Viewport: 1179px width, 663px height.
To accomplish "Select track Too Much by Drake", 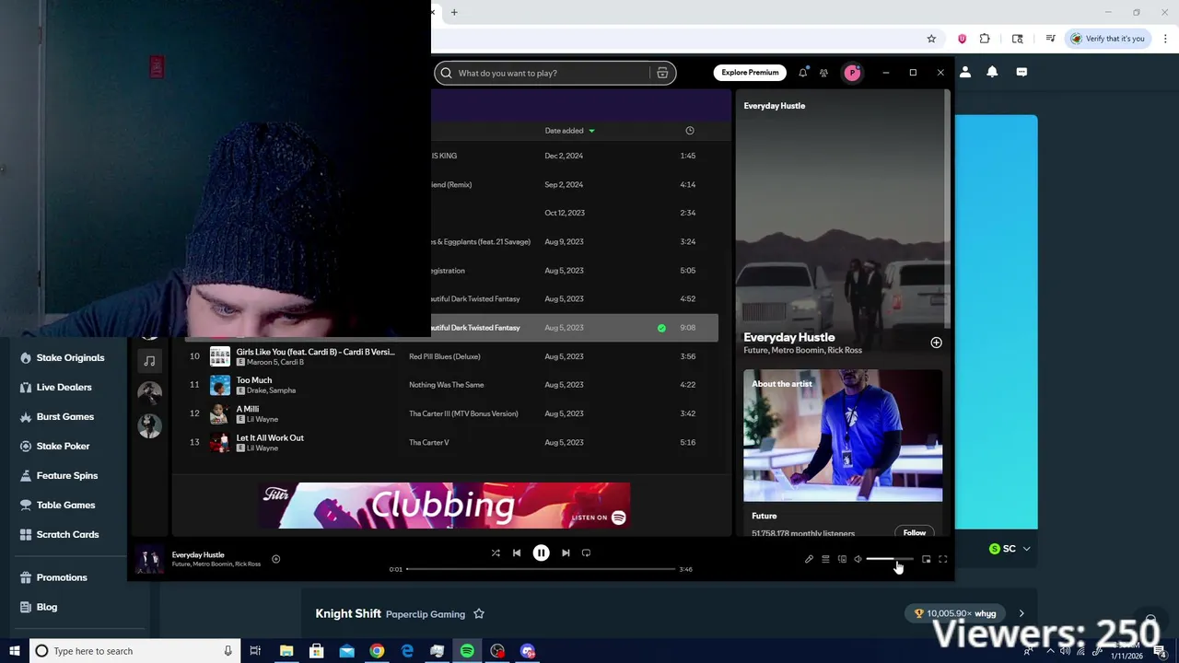I will click(254, 380).
